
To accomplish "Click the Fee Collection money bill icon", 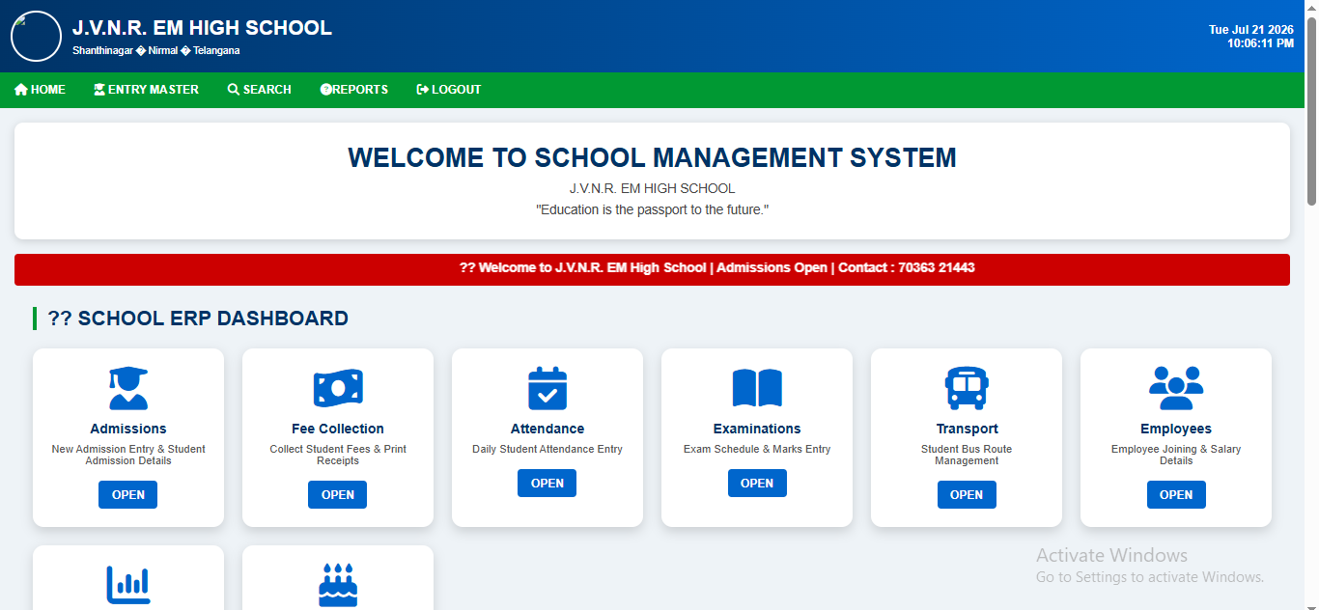I will tap(338, 389).
